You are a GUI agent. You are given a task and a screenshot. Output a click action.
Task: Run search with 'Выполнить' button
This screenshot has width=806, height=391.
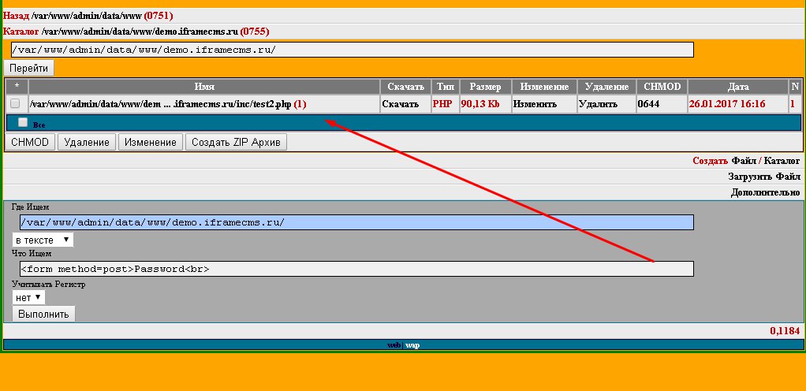[x=44, y=314]
